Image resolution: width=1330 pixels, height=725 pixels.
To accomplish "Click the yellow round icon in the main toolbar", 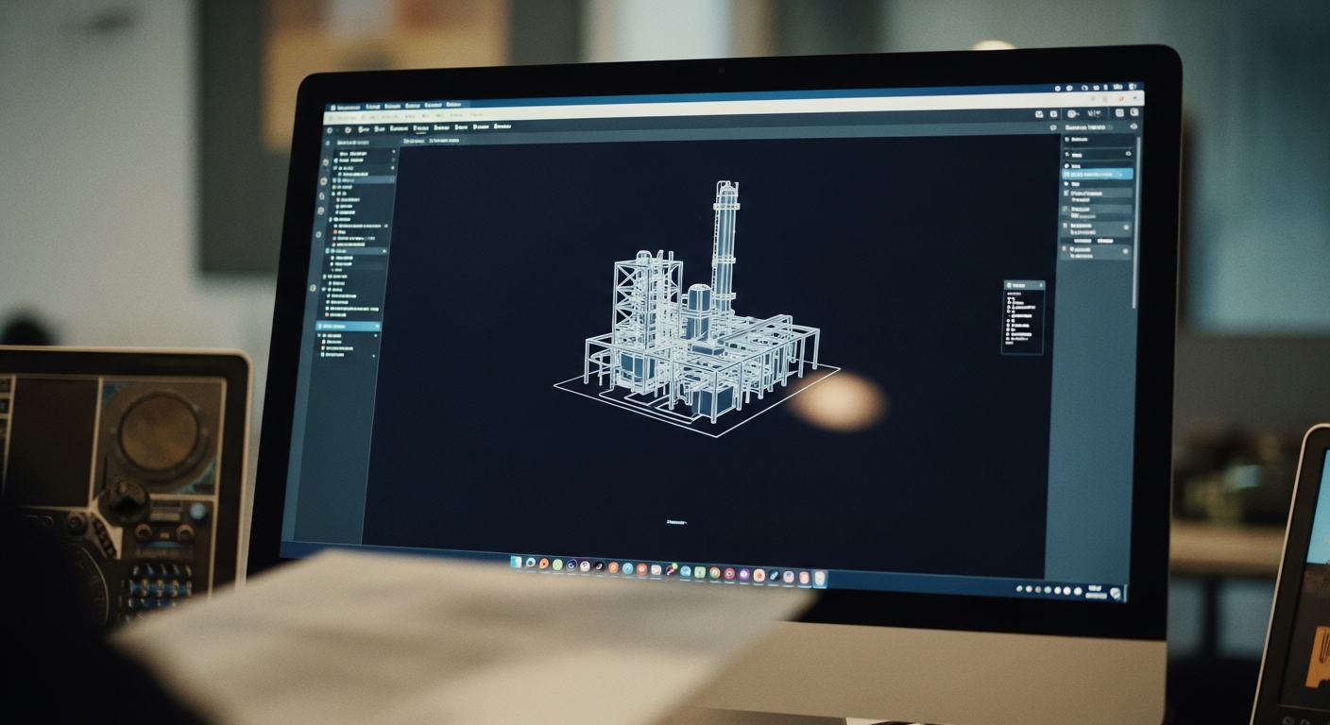I will [x=348, y=128].
